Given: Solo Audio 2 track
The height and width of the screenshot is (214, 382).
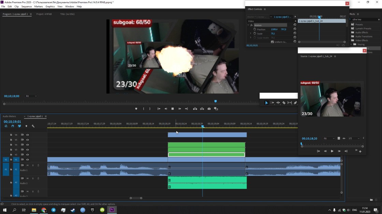Looking at the screenshot, I should point(33,178).
